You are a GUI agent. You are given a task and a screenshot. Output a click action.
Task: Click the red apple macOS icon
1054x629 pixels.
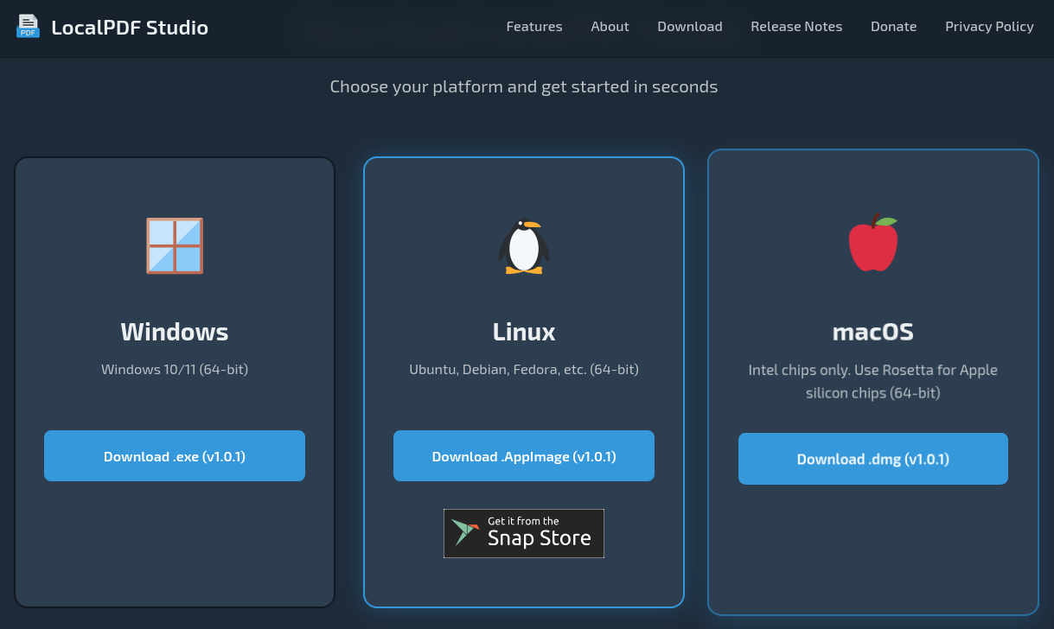tap(872, 243)
